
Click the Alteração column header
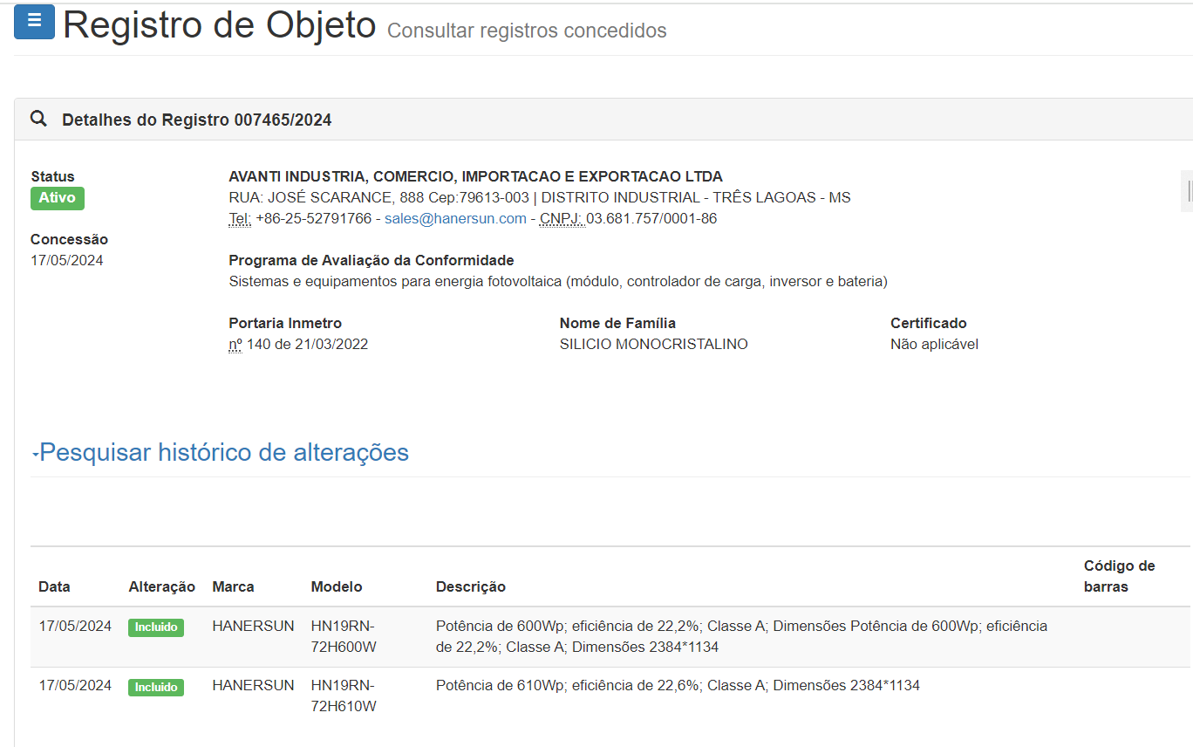point(161,586)
